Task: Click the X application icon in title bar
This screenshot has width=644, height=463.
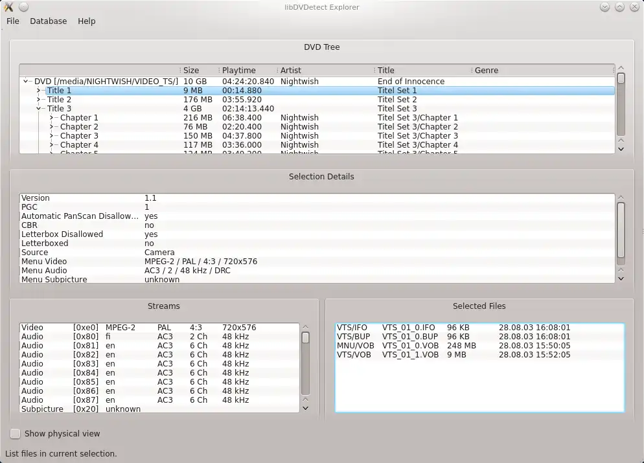Action: 8,6
